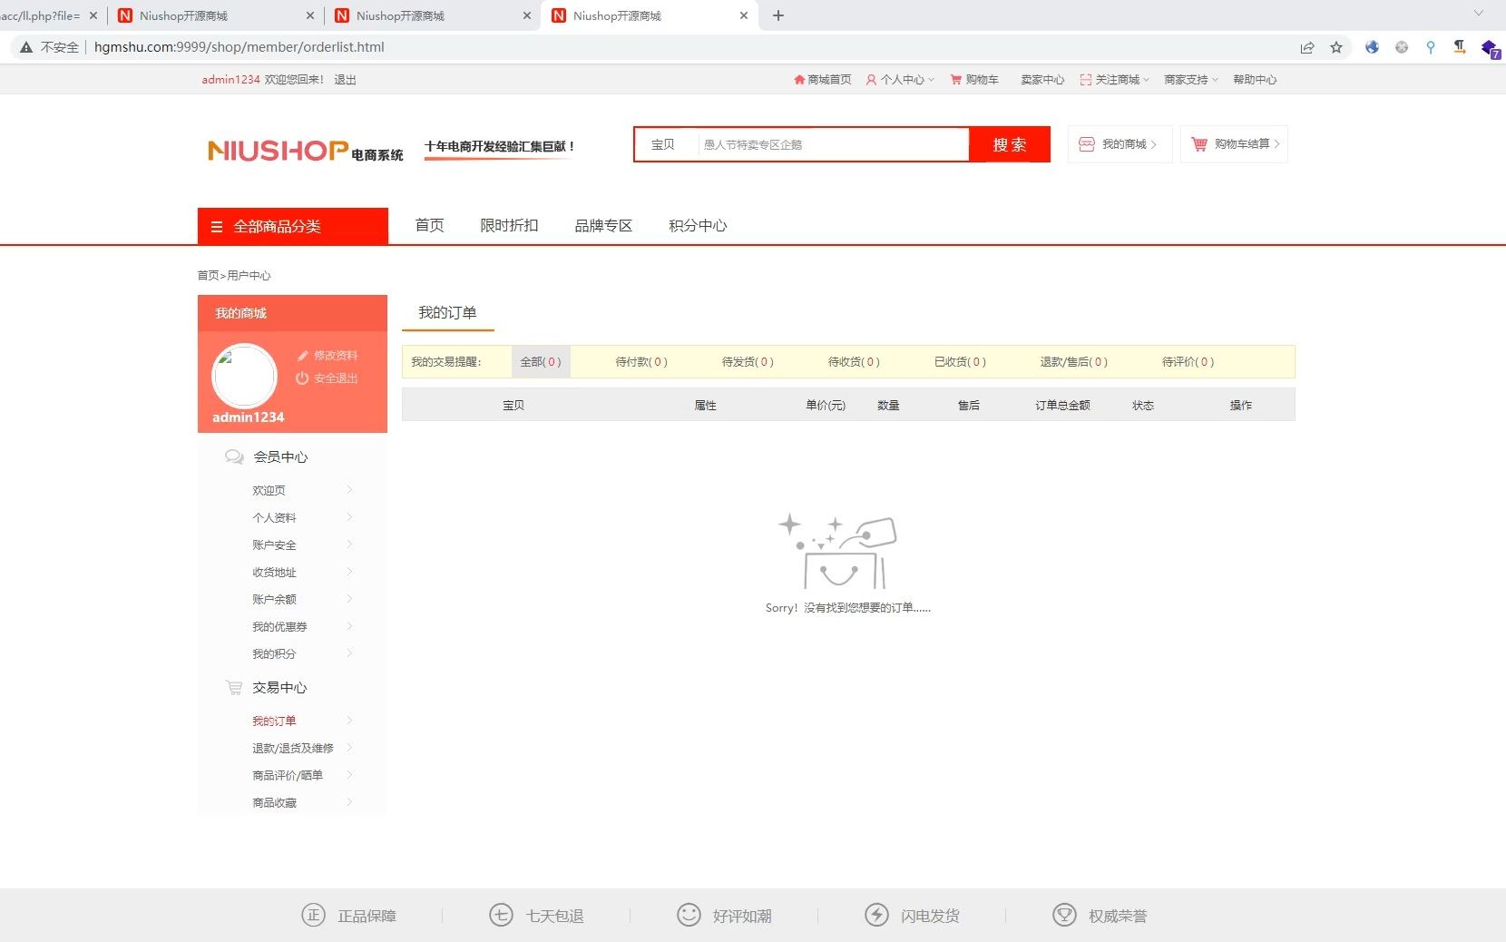Click the chevron next to 个人资料
Viewport: 1506px width, 942px height.
coord(349,517)
